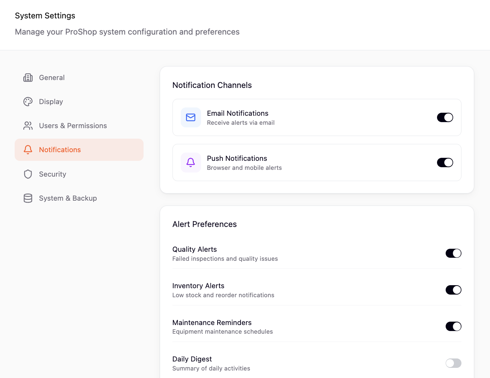Click the shield icon beside Security
The height and width of the screenshot is (378, 490).
point(28,174)
